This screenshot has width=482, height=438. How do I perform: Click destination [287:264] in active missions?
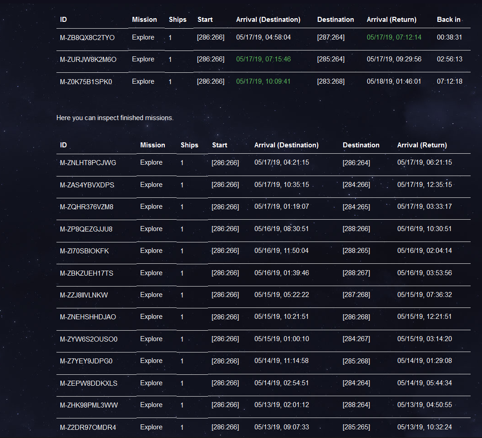point(331,37)
